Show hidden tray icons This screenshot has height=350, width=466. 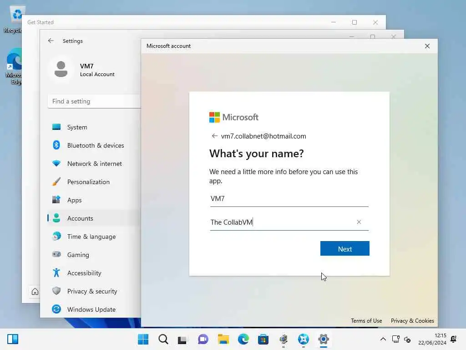[383, 339]
